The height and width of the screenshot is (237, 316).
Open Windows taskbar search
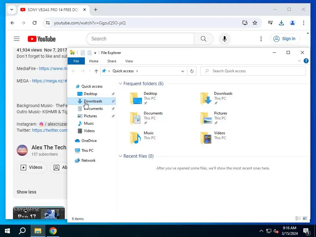click(x=22, y=231)
